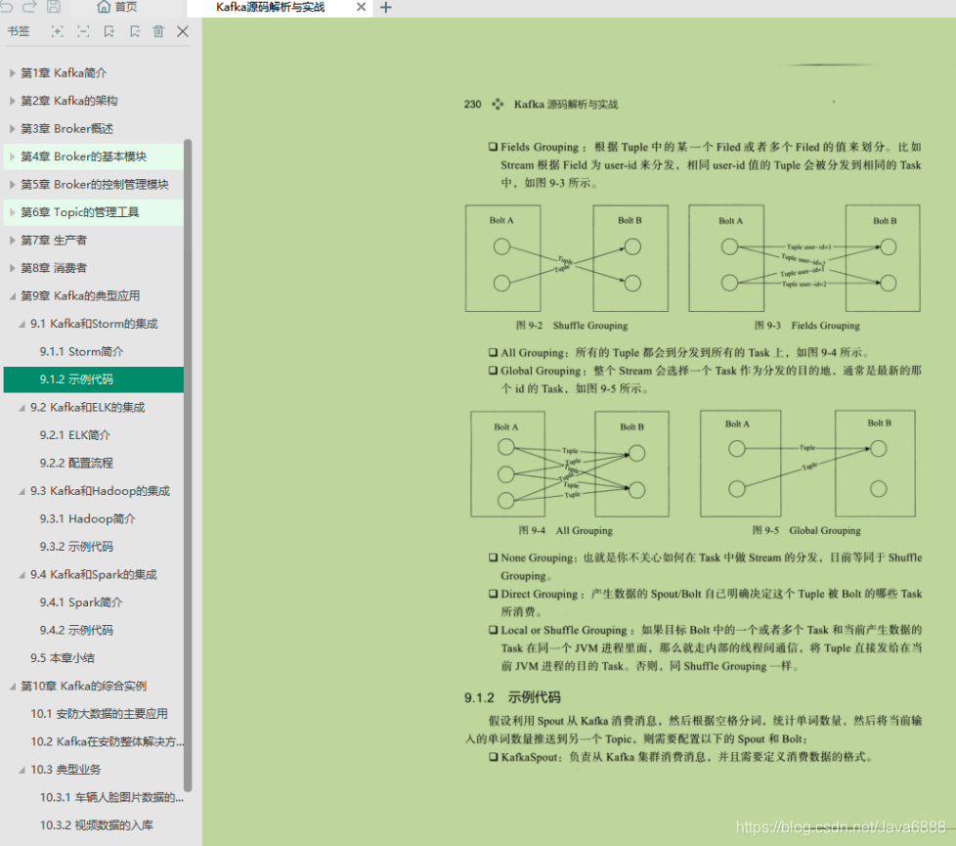
Task: Click the bookmark panel vertical scrollbar
Action: (188, 466)
